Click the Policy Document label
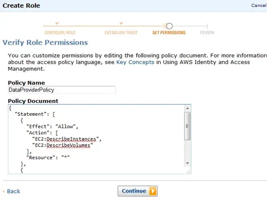This screenshot has width=267, height=200. [x=33, y=101]
